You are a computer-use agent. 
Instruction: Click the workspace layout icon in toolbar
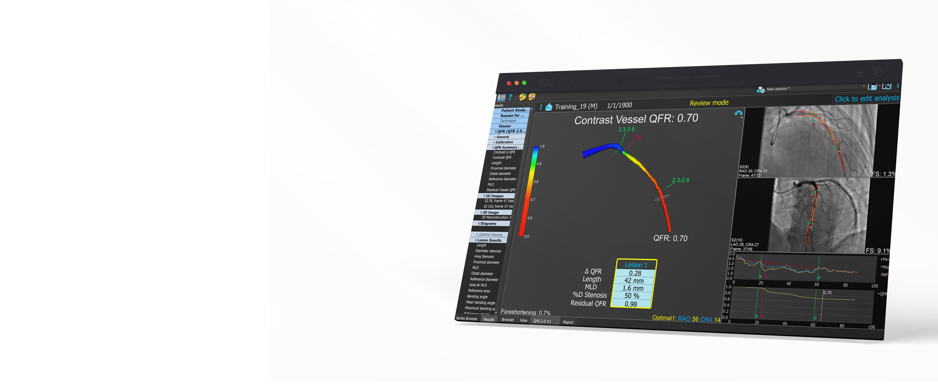coord(501,98)
